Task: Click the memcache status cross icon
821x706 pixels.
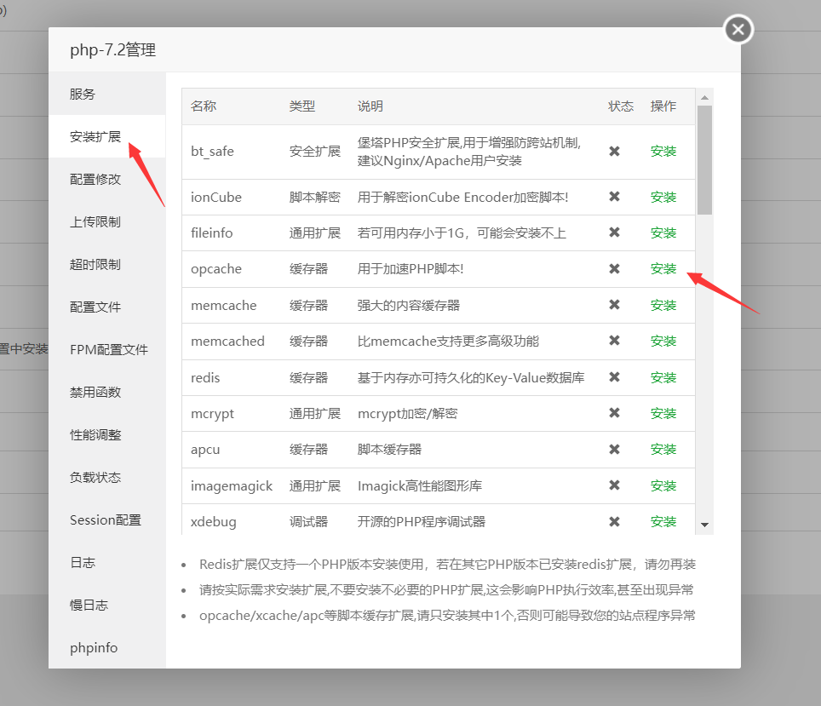Action: tap(615, 305)
